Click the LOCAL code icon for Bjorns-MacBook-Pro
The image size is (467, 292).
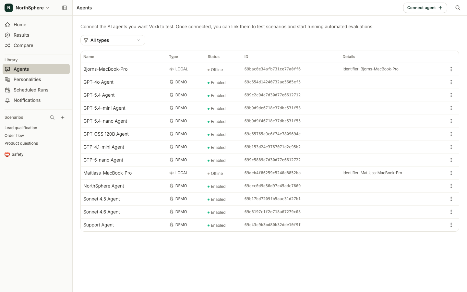pyautogui.click(x=172, y=69)
